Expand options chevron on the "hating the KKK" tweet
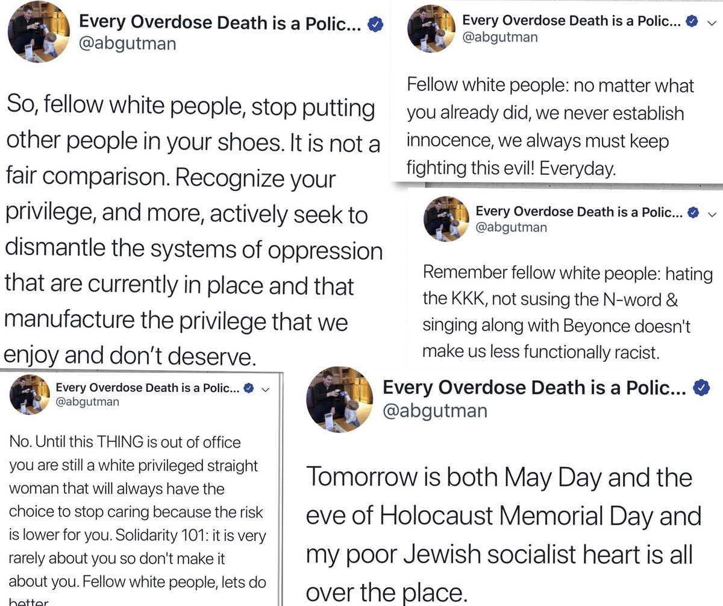The image size is (723, 606). point(712,213)
